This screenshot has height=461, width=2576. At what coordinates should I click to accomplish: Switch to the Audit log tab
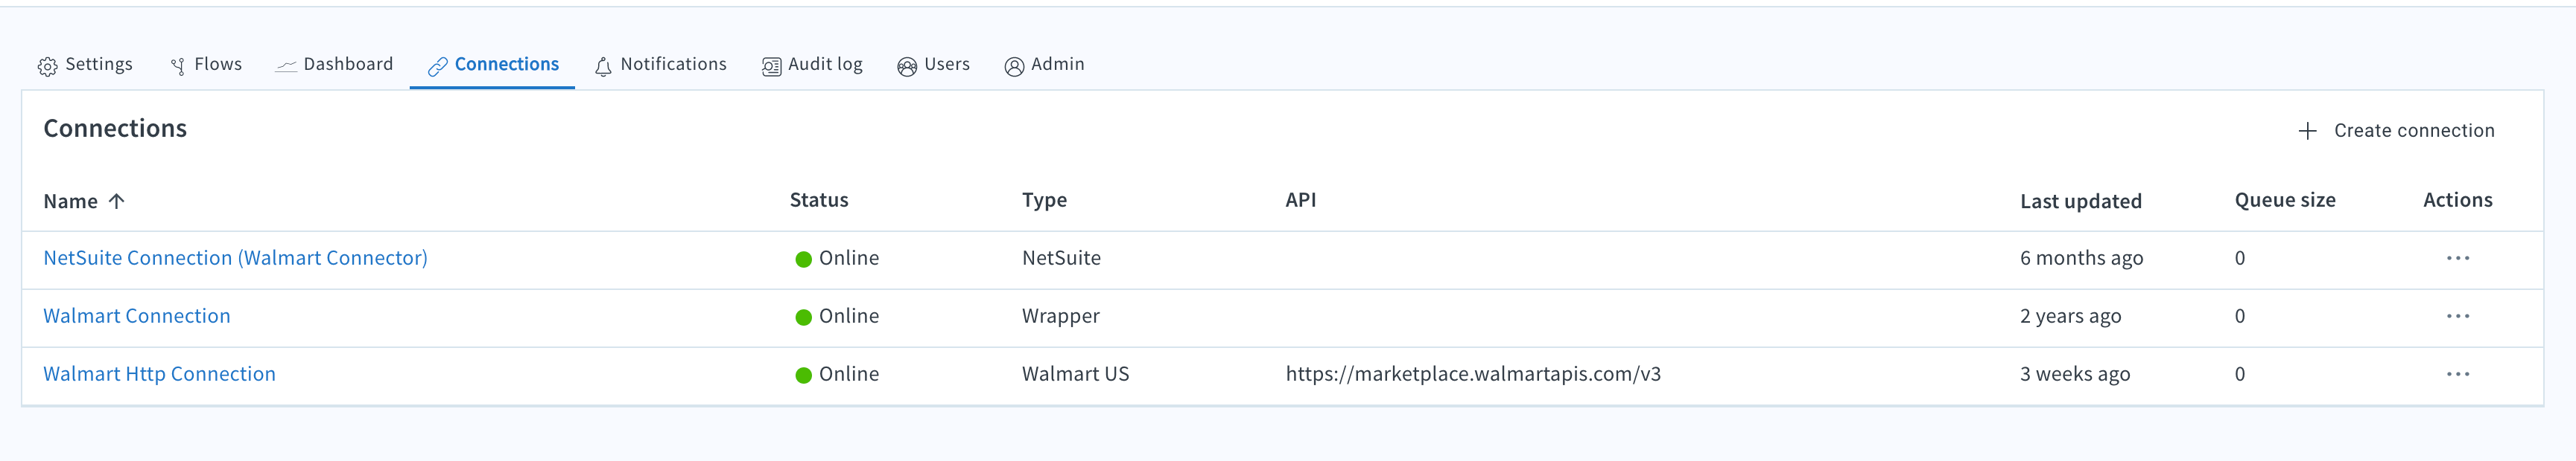pyautogui.click(x=812, y=65)
